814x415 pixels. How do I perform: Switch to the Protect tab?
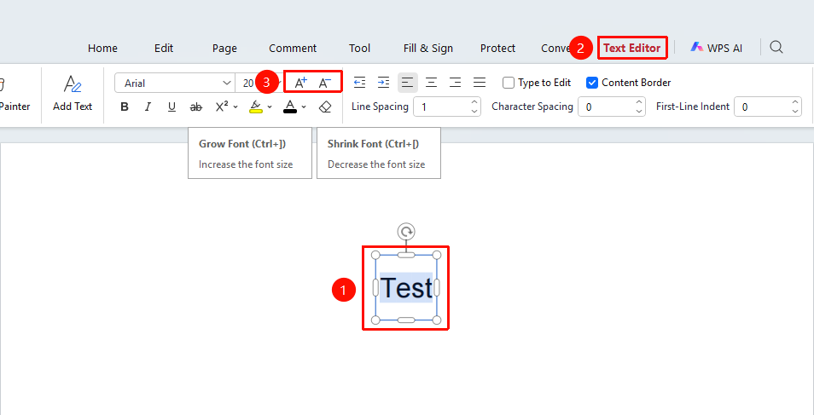pyautogui.click(x=497, y=49)
